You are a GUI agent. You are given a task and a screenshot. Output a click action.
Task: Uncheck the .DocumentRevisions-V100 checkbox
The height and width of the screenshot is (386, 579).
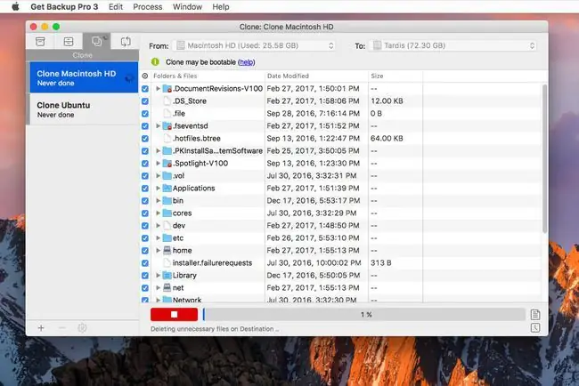(x=145, y=88)
